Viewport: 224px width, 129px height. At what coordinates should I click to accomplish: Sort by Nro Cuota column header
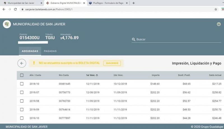click(x=64, y=75)
